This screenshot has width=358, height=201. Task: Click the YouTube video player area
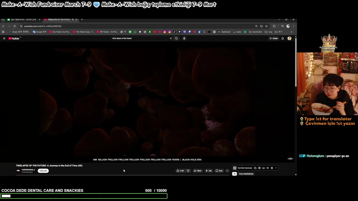(147, 102)
